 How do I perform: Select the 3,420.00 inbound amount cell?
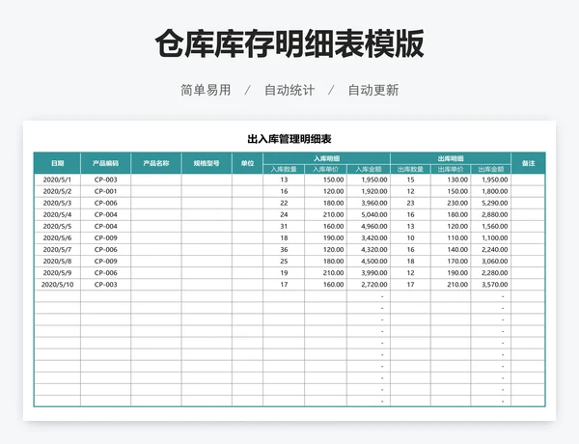[x=369, y=237]
